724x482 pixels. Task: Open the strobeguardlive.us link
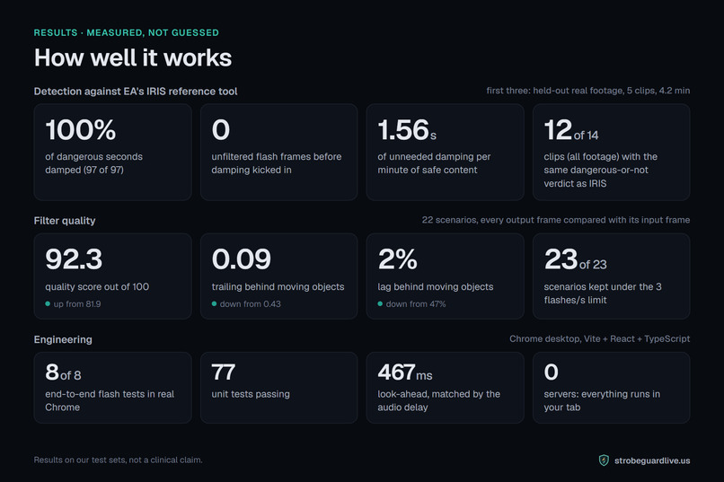point(652,460)
